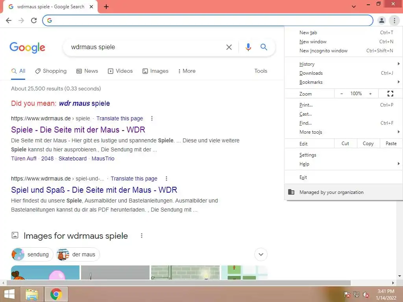Enter fullscreen with the Zoom fullscreen icon
This screenshot has width=403, height=302.
(390, 94)
